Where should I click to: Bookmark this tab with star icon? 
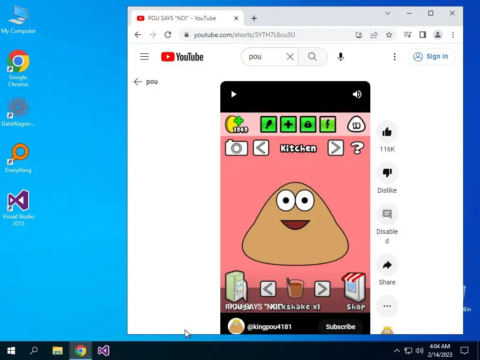click(x=389, y=35)
